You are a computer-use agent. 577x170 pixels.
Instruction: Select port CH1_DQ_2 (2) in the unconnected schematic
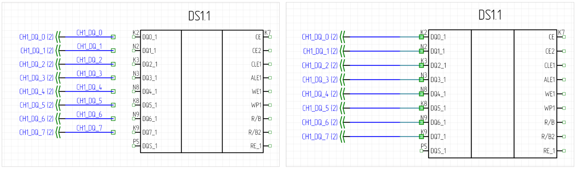pos(37,64)
